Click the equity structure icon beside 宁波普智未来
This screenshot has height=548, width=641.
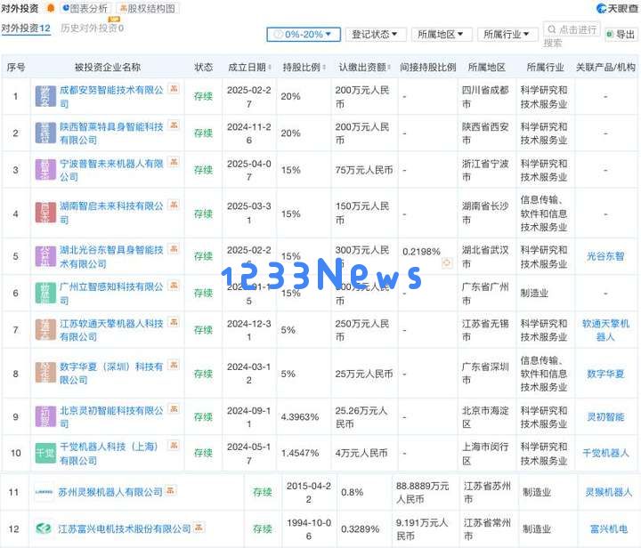pos(174,162)
